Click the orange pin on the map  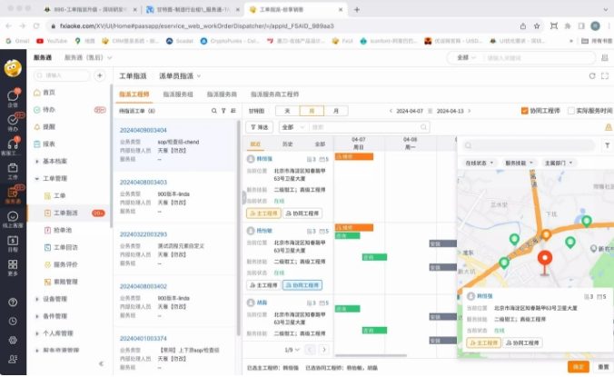(546, 234)
